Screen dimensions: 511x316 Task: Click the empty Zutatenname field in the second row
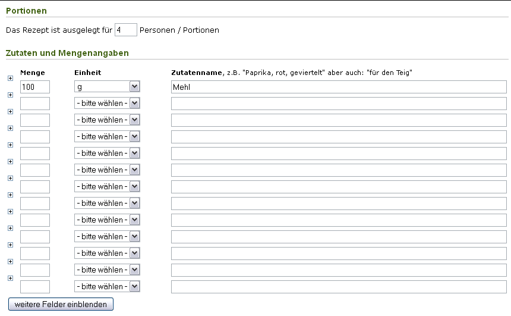[338, 104]
